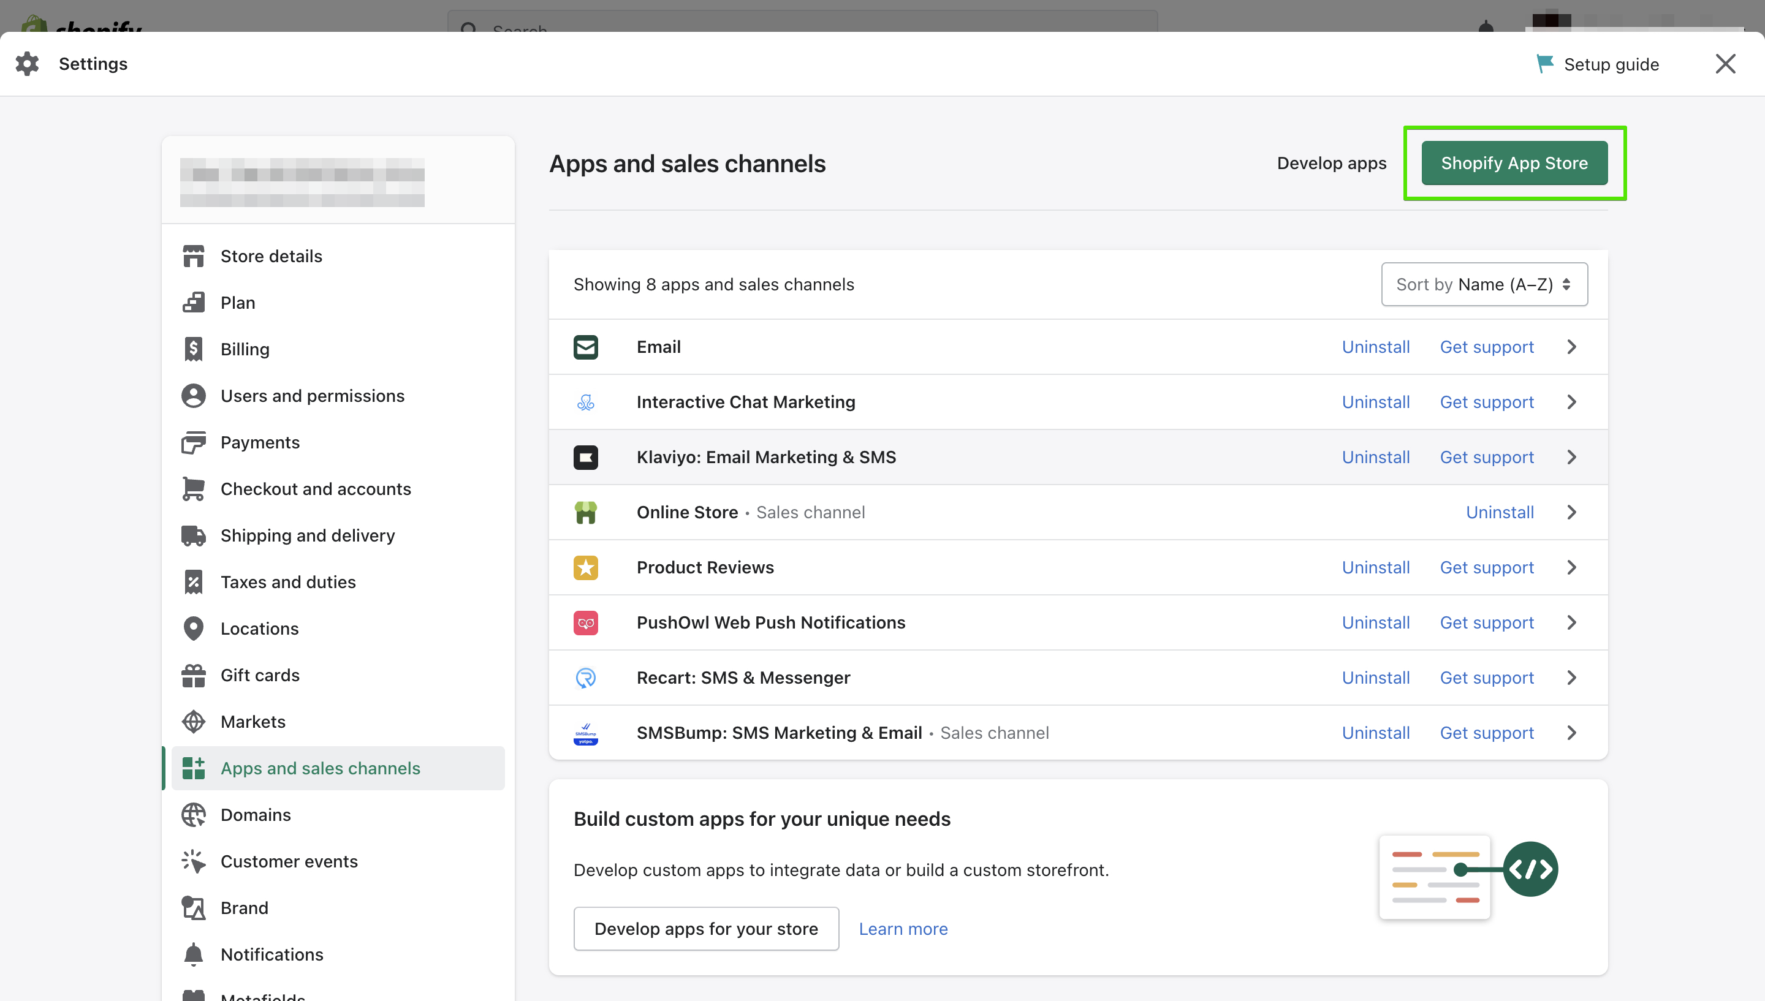The height and width of the screenshot is (1001, 1765).
Task: Click the Store details storefront icon
Action: coord(193,255)
